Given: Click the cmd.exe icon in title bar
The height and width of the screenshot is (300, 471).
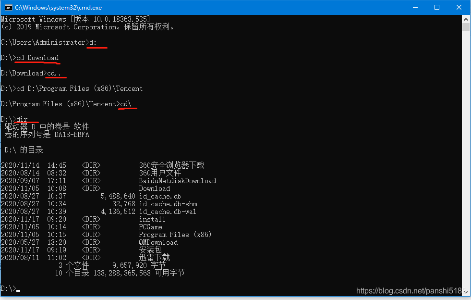Looking at the screenshot, I should (9, 7).
